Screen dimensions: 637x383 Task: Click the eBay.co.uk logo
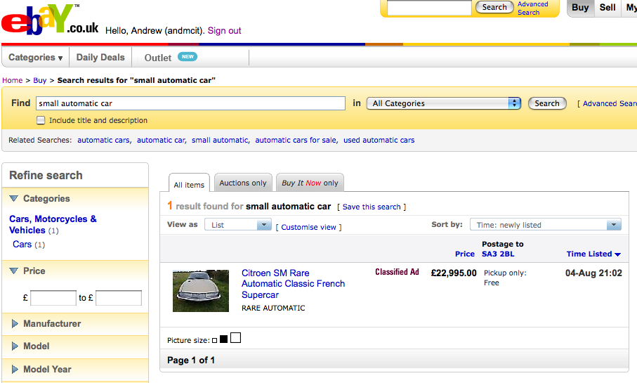(x=50, y=20)
